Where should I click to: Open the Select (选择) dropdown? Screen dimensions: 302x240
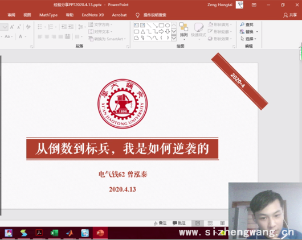pos(248,39)
